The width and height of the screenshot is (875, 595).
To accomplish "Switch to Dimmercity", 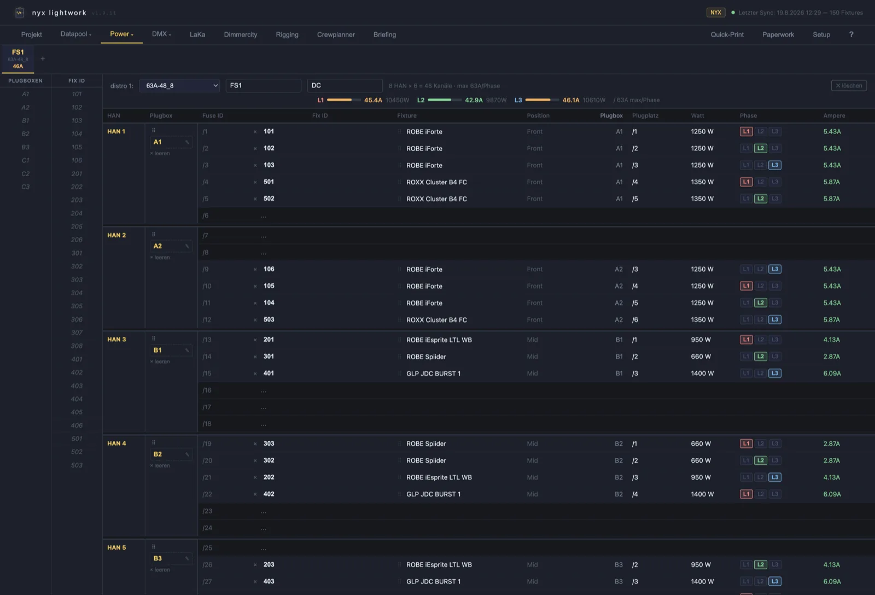I will (241, 34).
